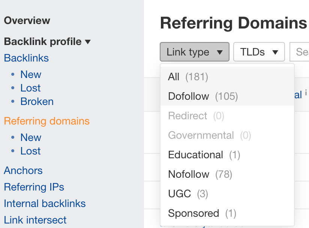Choose Dofollow (105) from the list
Image resolution: width=309 pixels, height=228 pixels.
point(203,96)
